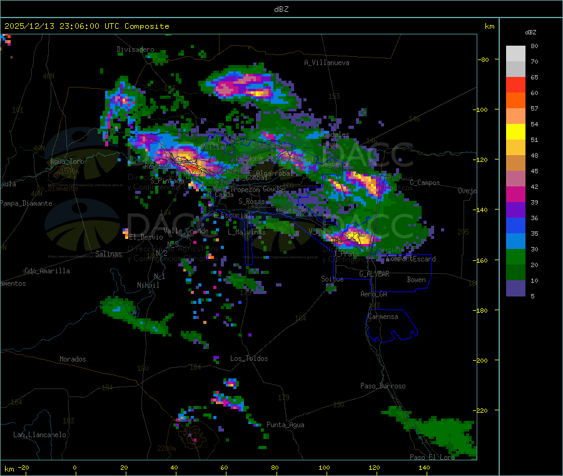Pick the magenta swatch in the dBZ scale
Image resolution: width=563 pixels, height=476 pixels.
click(515, 194)
